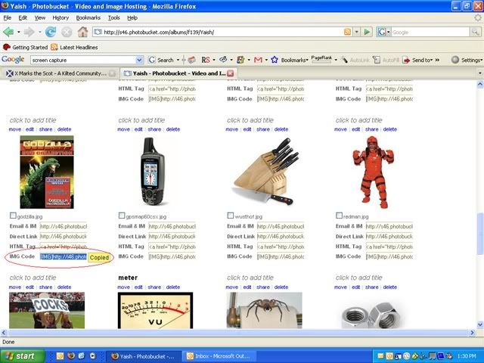Open the Bookmarks menu
The height and width of the screenshot is (363, 484).
88,17
